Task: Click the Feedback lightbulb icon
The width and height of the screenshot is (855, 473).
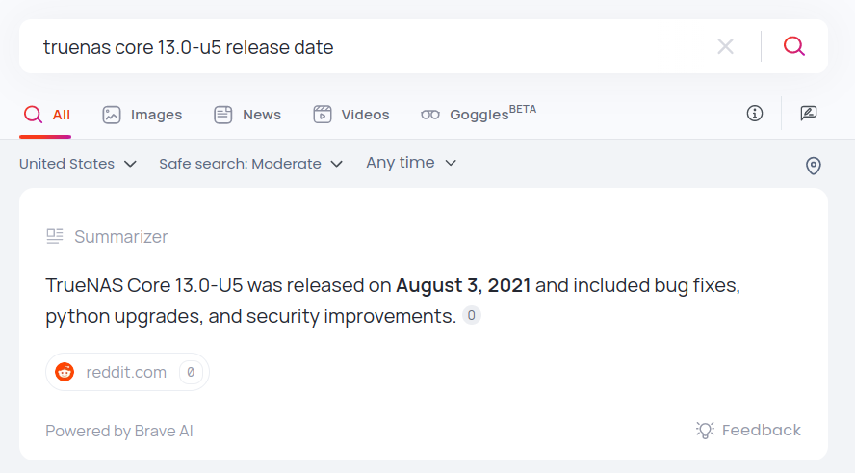Action: 705,430
